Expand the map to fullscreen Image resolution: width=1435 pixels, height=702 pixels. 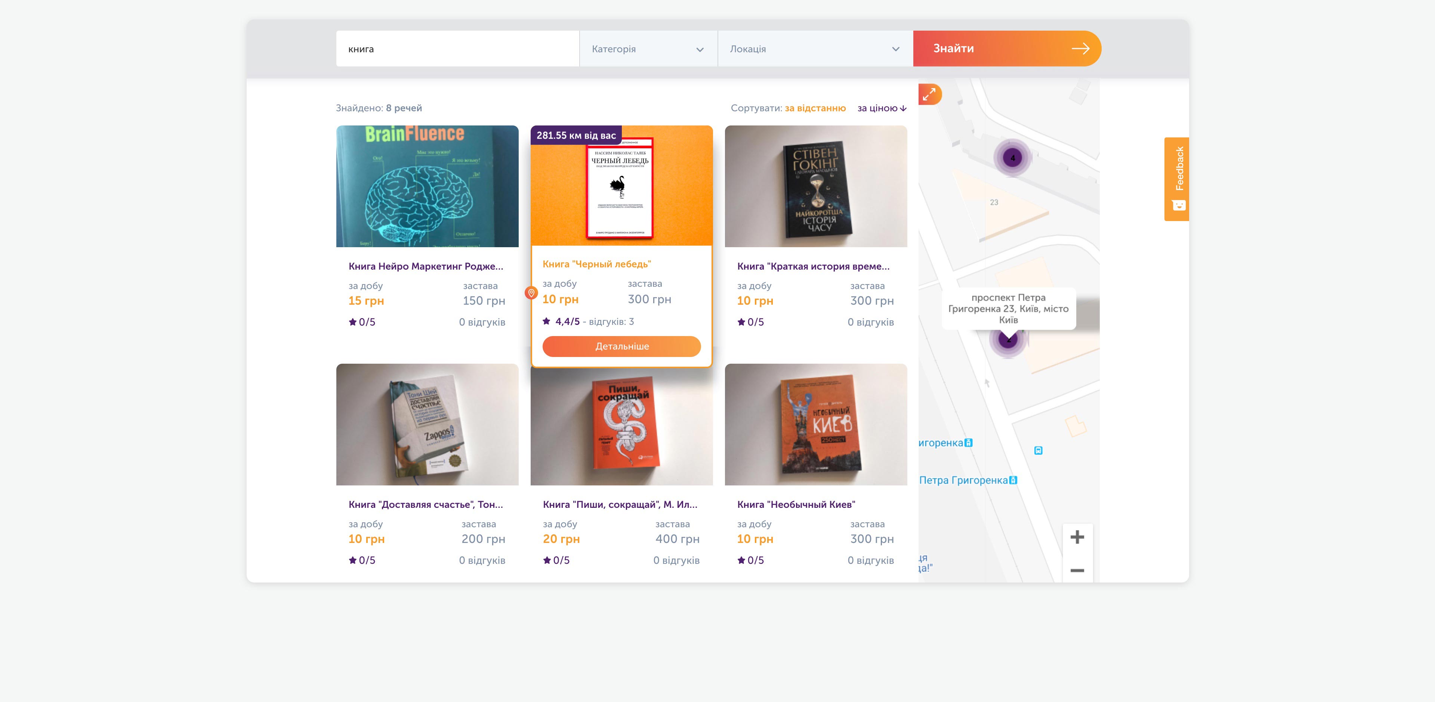click(x=929, y=94)
